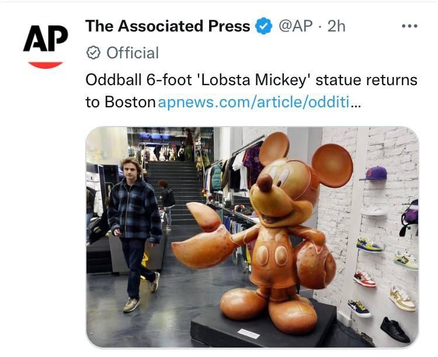Open the Lobsta Mickey statue photo
Image resolution: width=438 pixels, height=357 pixels.
252,237
